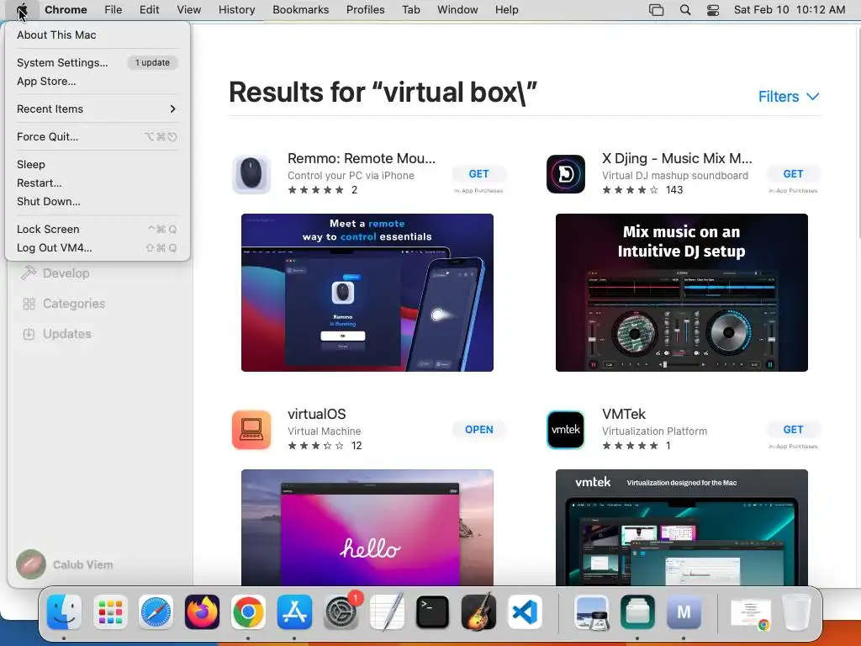Expand the Filters dropdown
The height and width of the screenshot is (646, 861).
(x=789, y=97)
